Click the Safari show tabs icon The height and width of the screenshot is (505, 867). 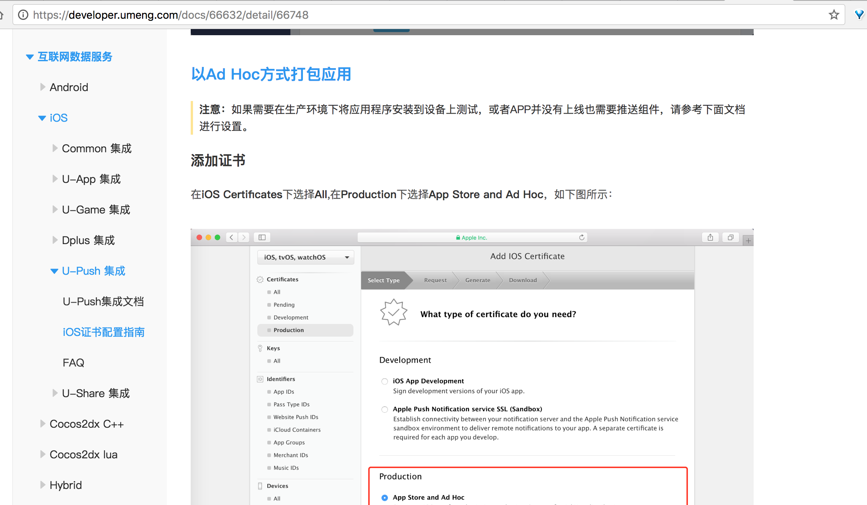731,238
